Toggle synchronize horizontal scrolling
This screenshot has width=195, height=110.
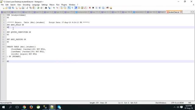pyautogui.click(x=65, y=8)
